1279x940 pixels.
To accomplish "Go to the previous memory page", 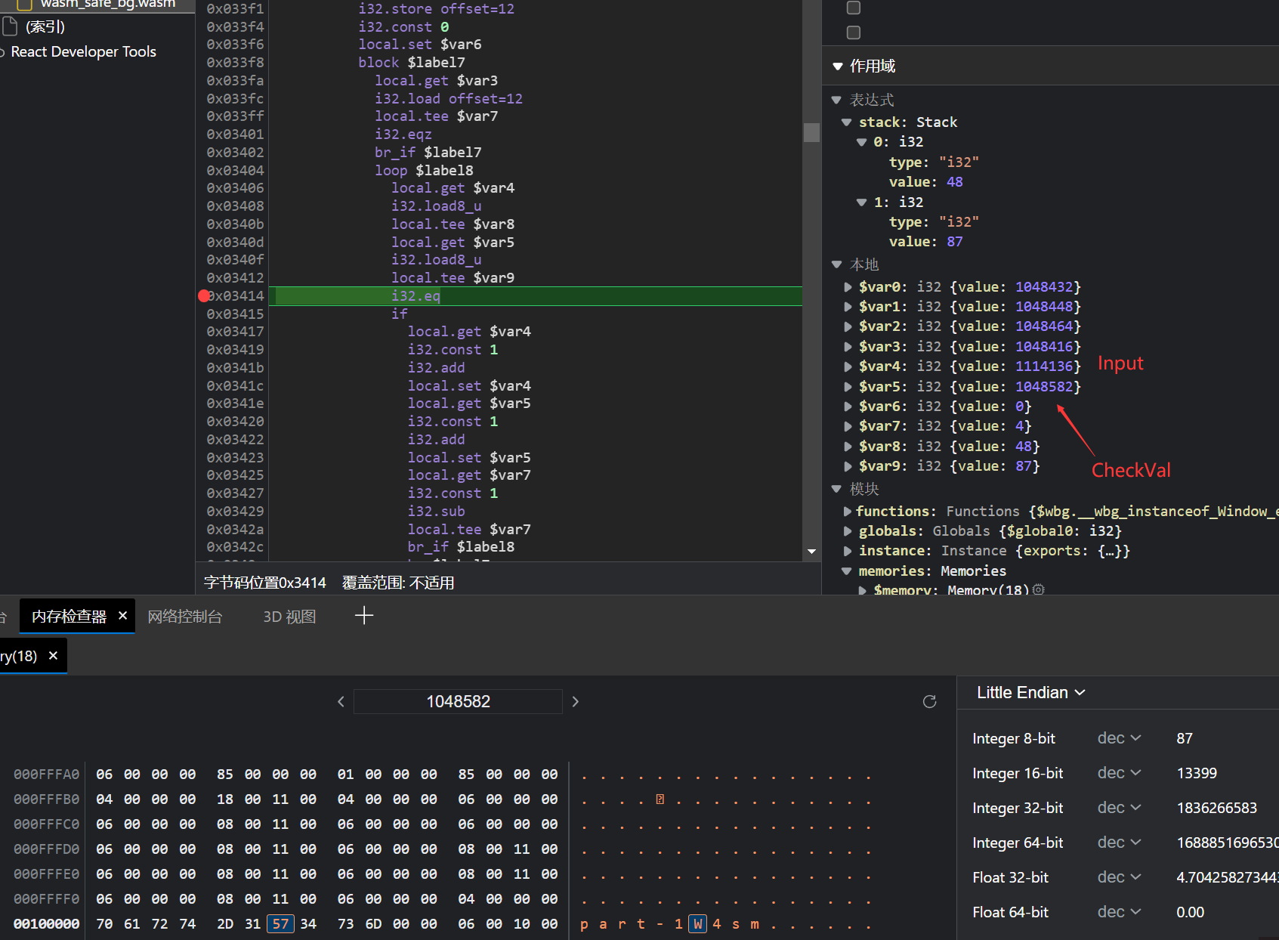I will point(341,701).
